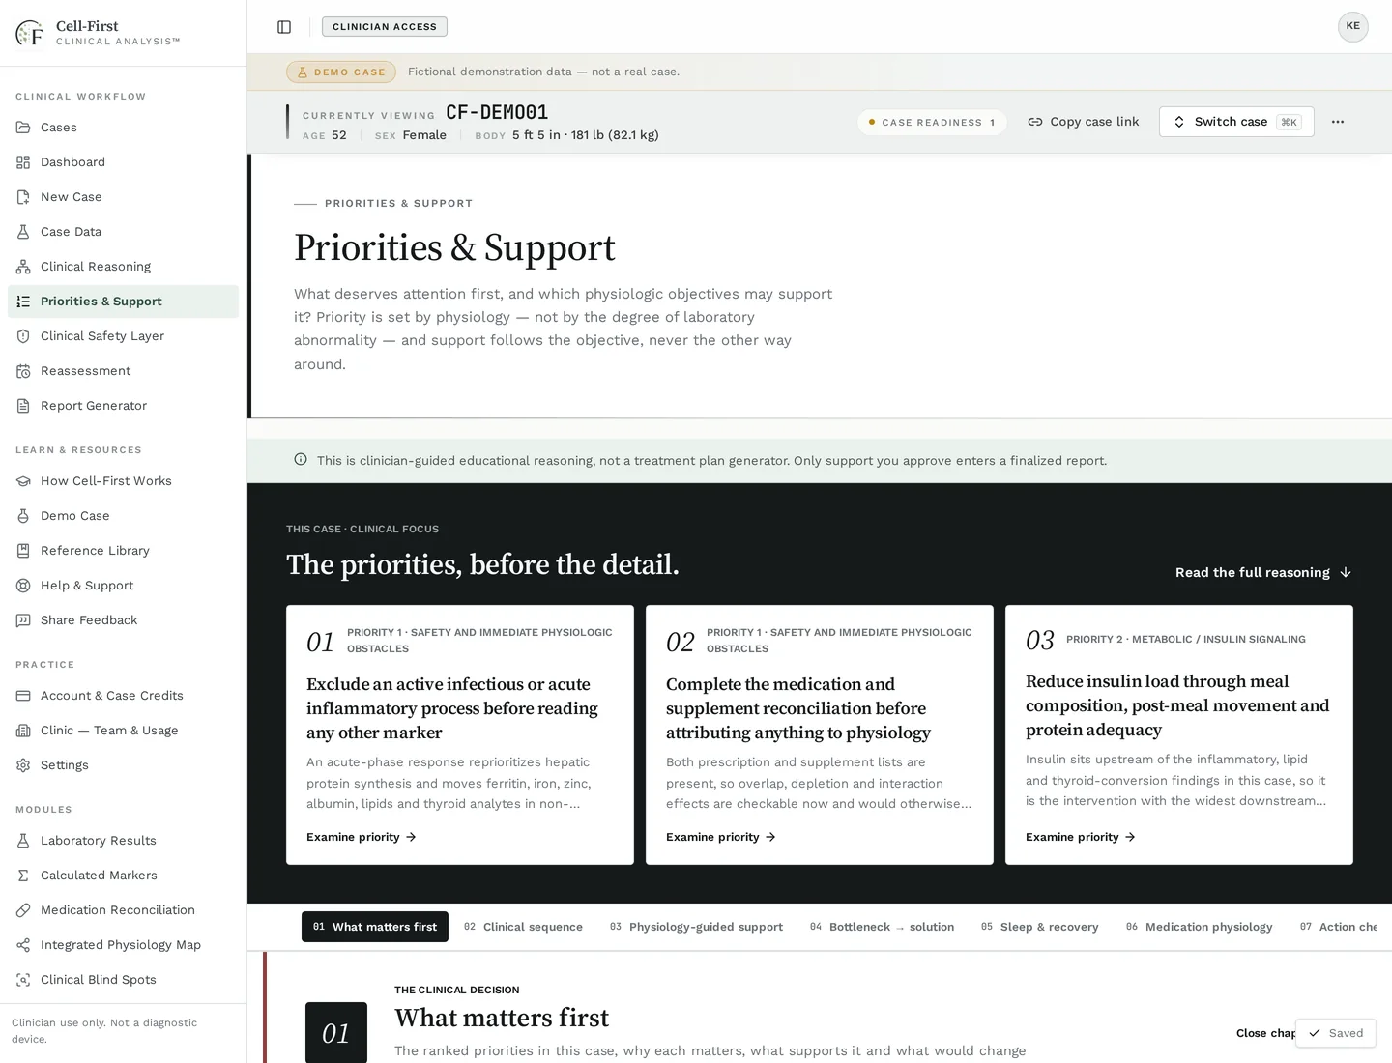
Task: Click the Complete the medication reconciliation card title
Action: pos(798,708)
